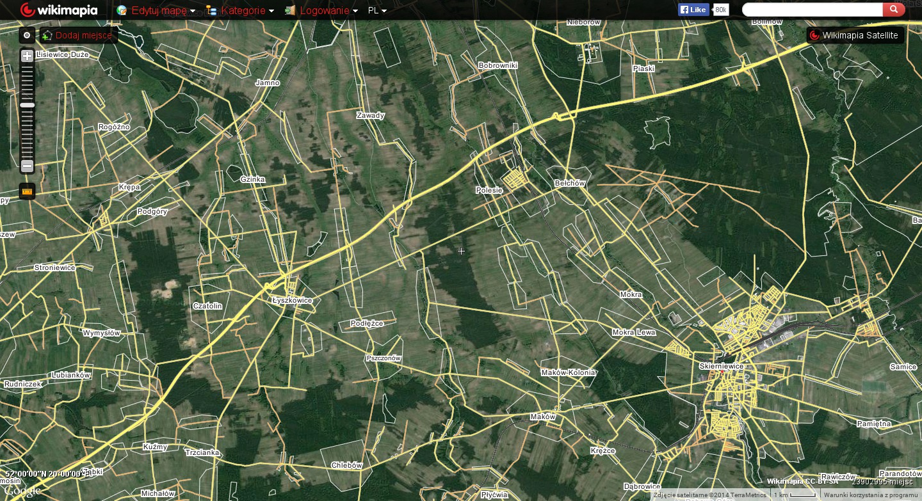Click the Podgóry place label

(152, 211)
